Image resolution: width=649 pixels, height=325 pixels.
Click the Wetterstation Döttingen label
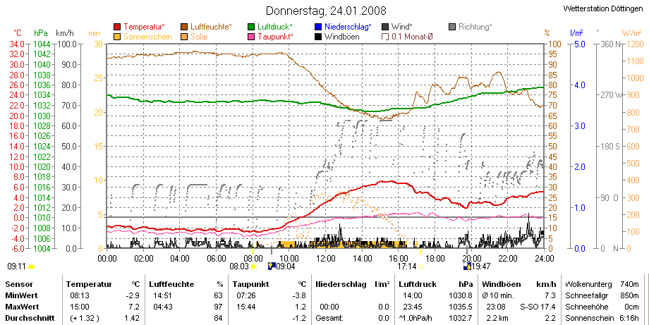tap(603, 8)
